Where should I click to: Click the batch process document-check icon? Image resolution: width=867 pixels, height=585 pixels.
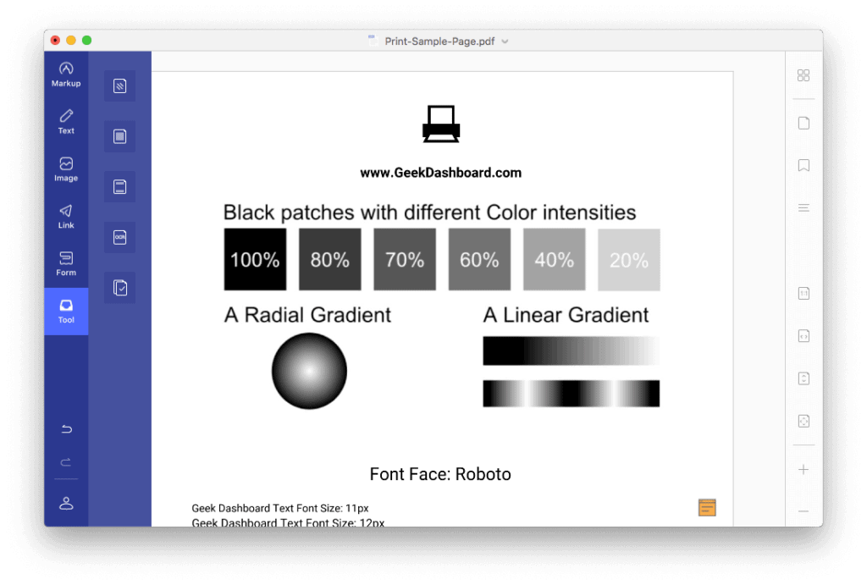coord(120,288)
